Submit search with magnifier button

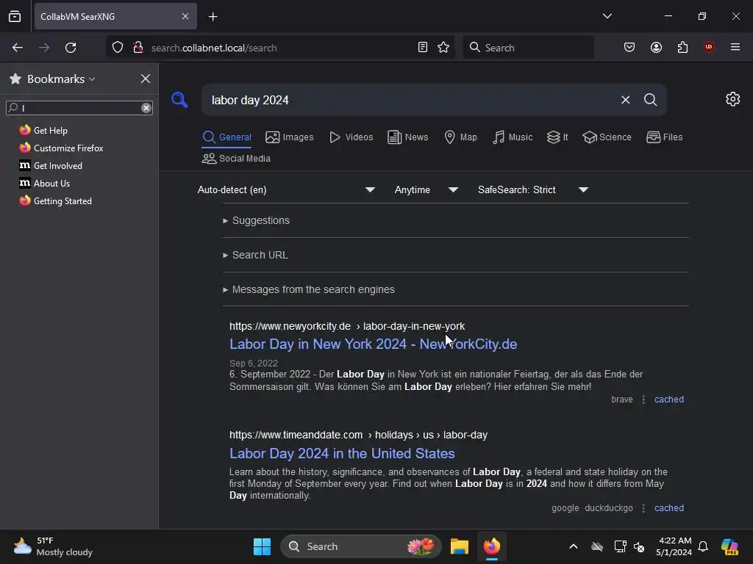650,100
